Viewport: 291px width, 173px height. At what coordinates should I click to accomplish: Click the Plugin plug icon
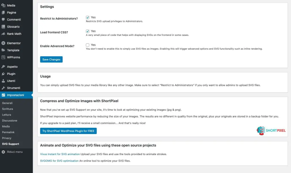pos(3,74)
